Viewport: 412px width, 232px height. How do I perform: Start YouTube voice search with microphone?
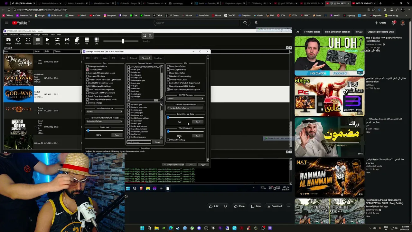pos(256,23)
